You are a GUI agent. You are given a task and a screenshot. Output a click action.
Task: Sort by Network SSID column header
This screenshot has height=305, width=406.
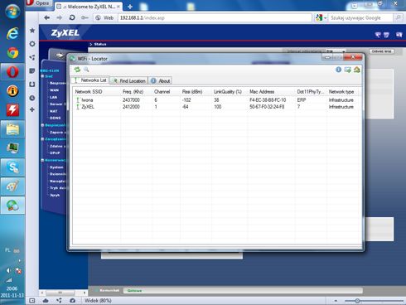89,91
